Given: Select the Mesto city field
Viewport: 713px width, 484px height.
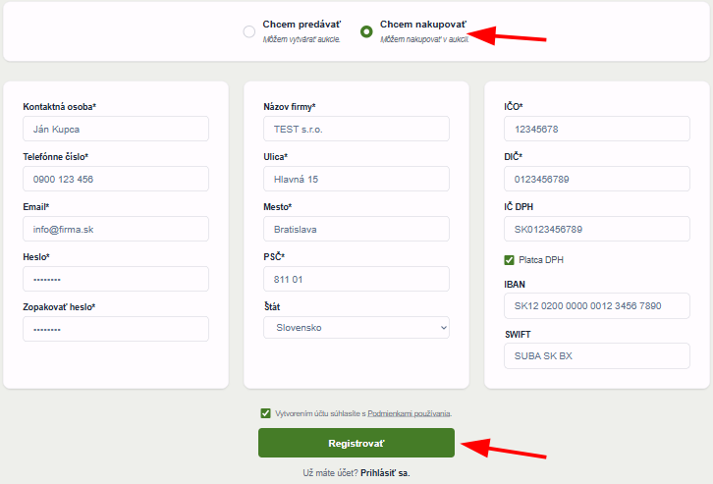Looking at the screenshot, I should 356,229.
